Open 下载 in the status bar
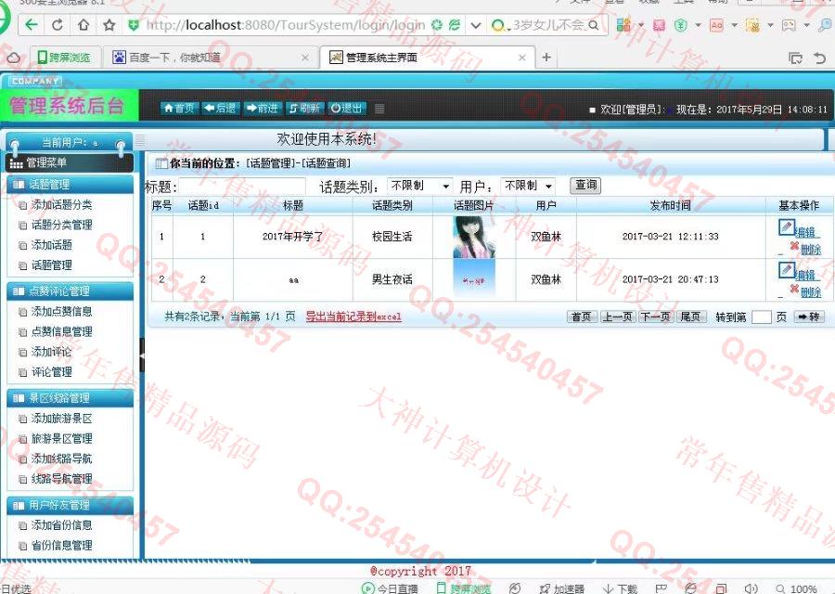This screenshot has height=594, width=835. (621, 588)
